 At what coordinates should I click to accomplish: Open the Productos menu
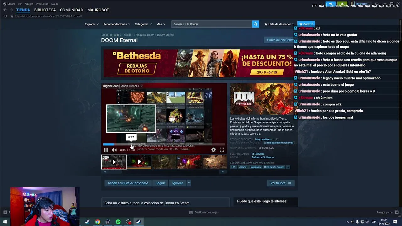[42, 4]
